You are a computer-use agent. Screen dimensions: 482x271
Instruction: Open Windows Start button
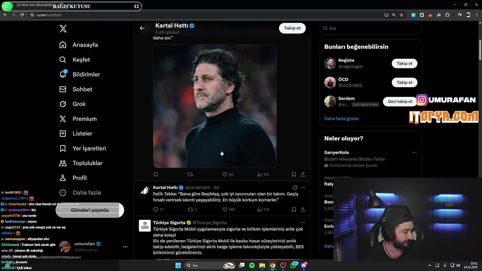coord(178,265)
